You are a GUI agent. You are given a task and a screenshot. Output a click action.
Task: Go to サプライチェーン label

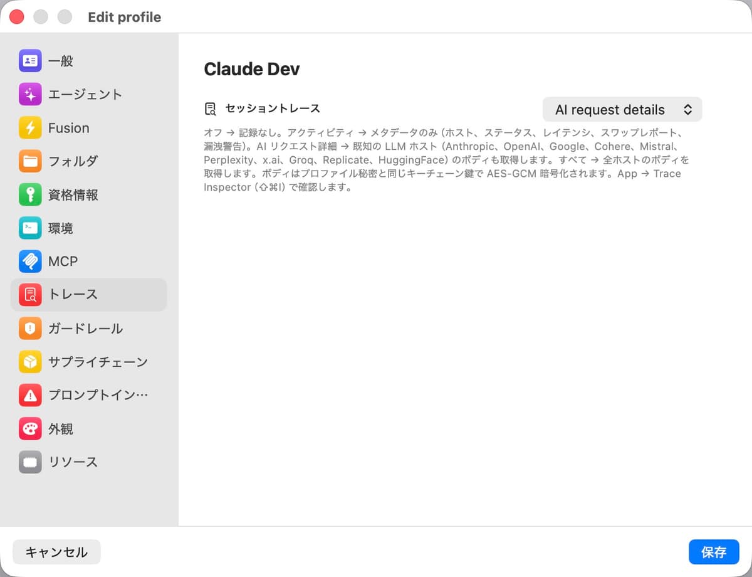tap(98, 362)
